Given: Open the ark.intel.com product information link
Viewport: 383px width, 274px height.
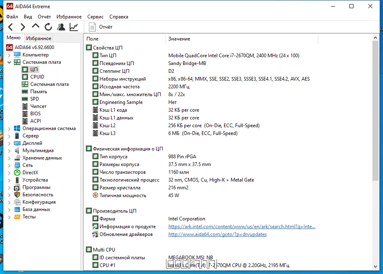Looking at the screenshot, I should (x=242, y=227).
